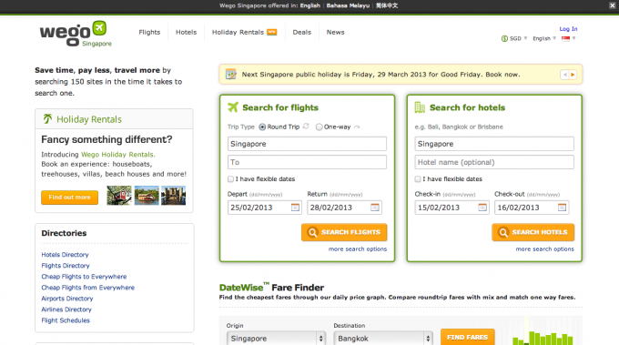Open the Check-in date calendar icon
Image resolution: width=619 pixels, height=345 pixels.
tap(482, 208)
